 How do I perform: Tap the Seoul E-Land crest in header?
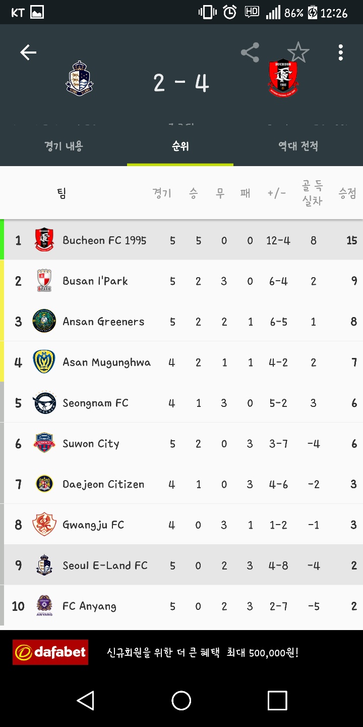(x=80, y=78)
